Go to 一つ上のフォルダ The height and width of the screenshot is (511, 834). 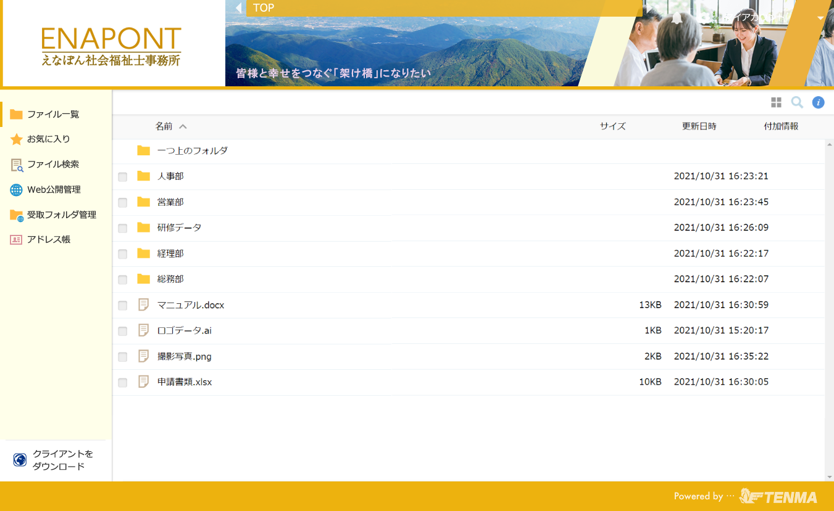(192, 151)
